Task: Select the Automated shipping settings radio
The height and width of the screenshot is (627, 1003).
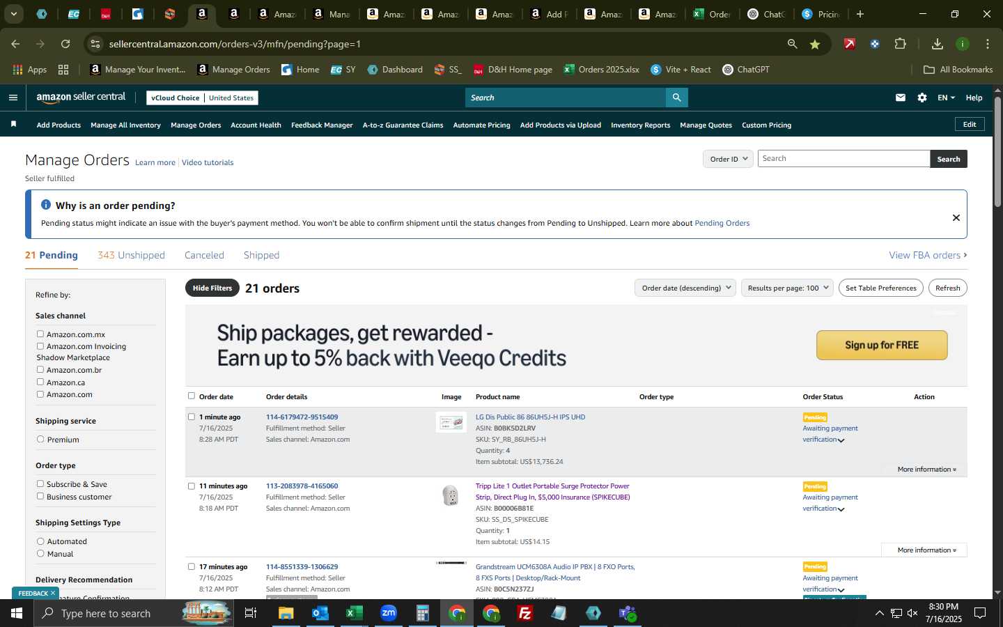Action: point(40,541)
